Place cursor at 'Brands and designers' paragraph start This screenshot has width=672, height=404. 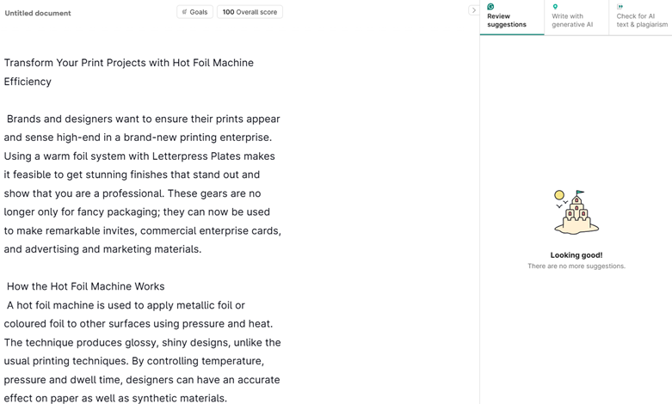(8, 119)
